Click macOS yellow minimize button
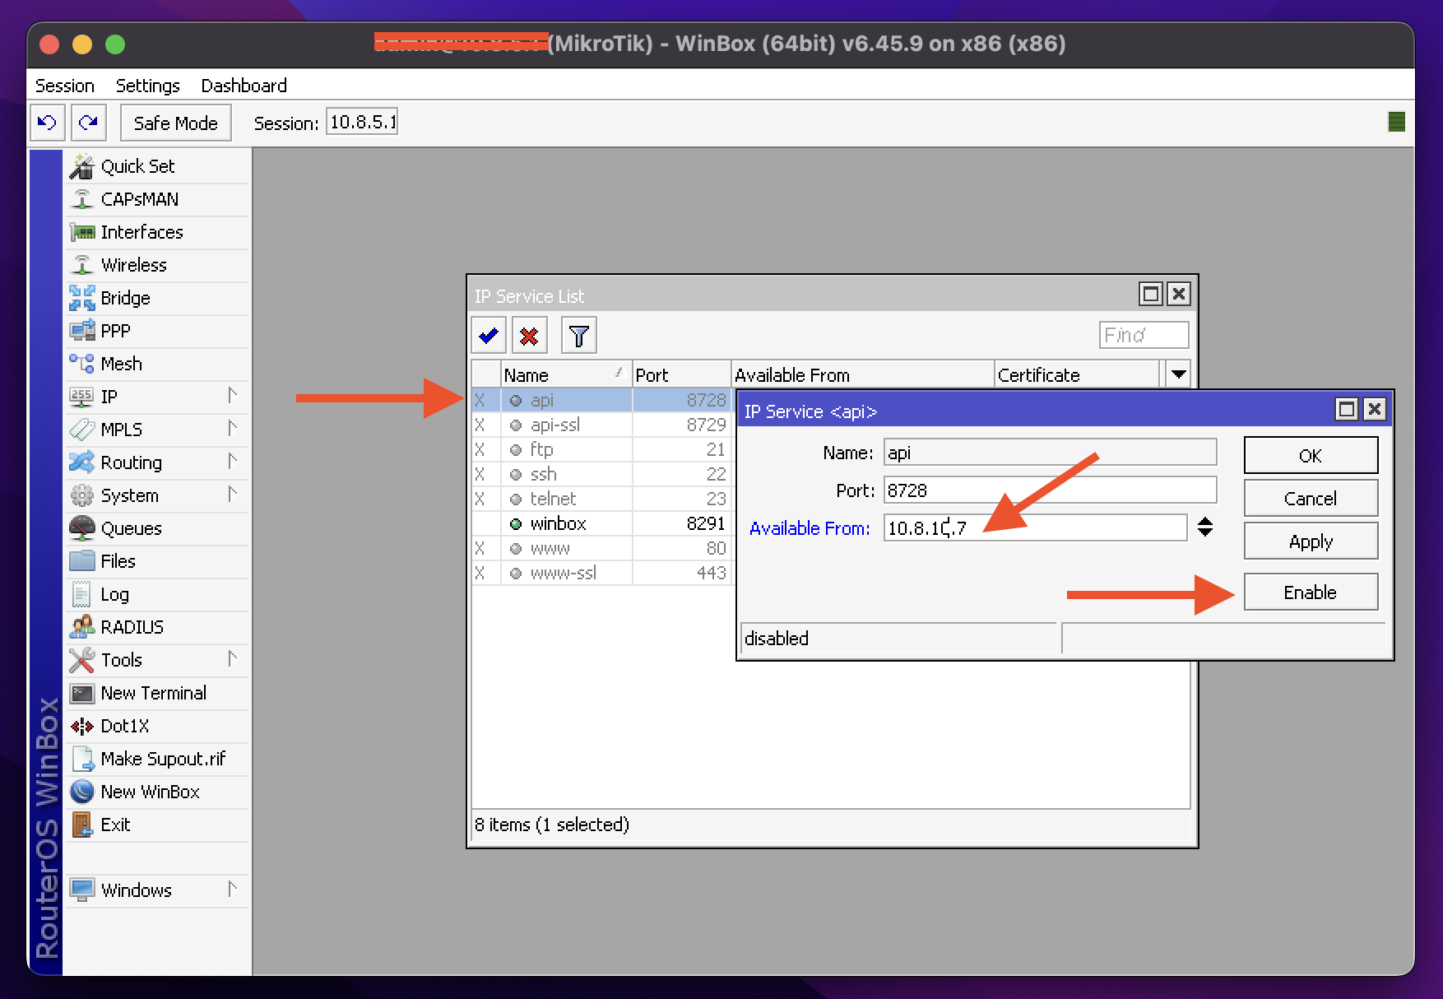 (x=82, y=44)
